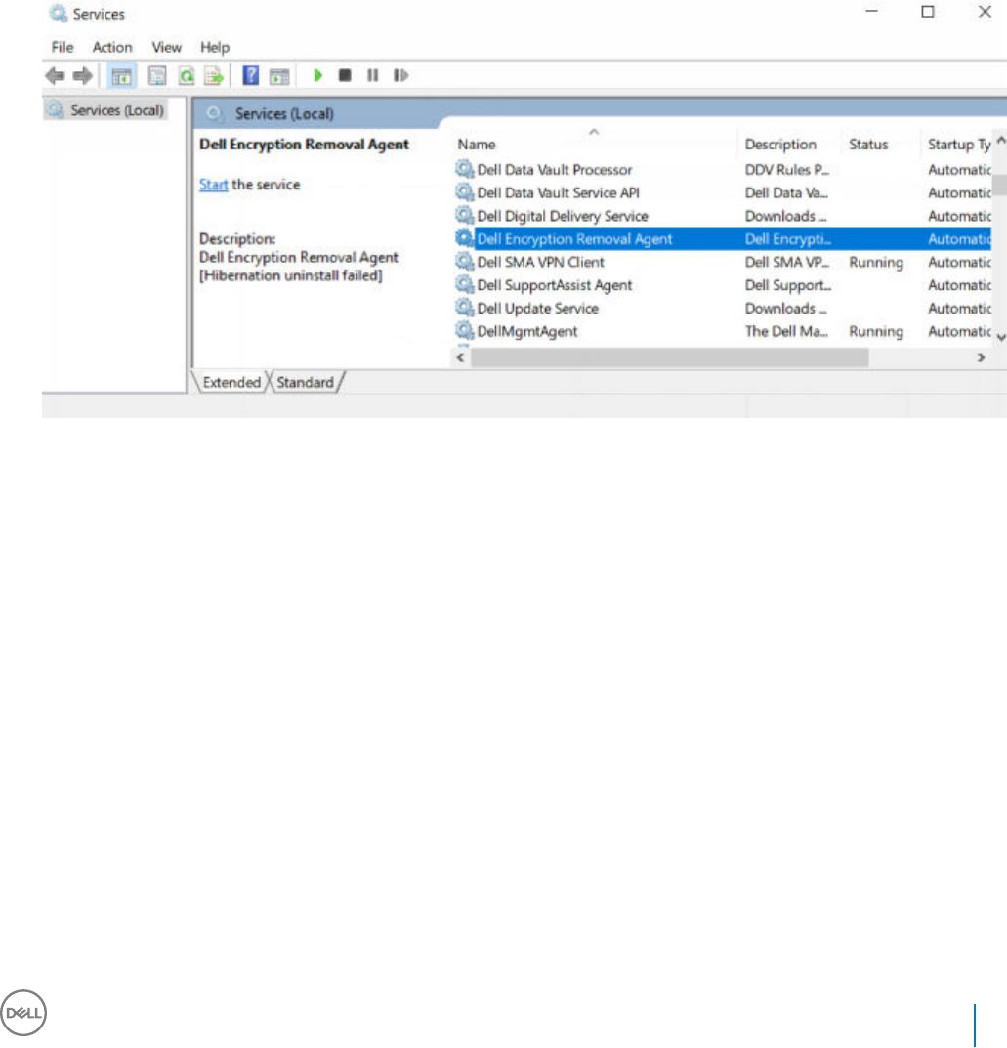Toggle Show/Hide Action Pane icon
The height and width of the screenshot is (1048, 1007).
(279, 76)
